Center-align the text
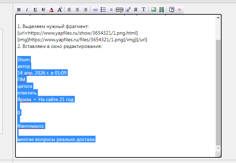 coord(77,10)
